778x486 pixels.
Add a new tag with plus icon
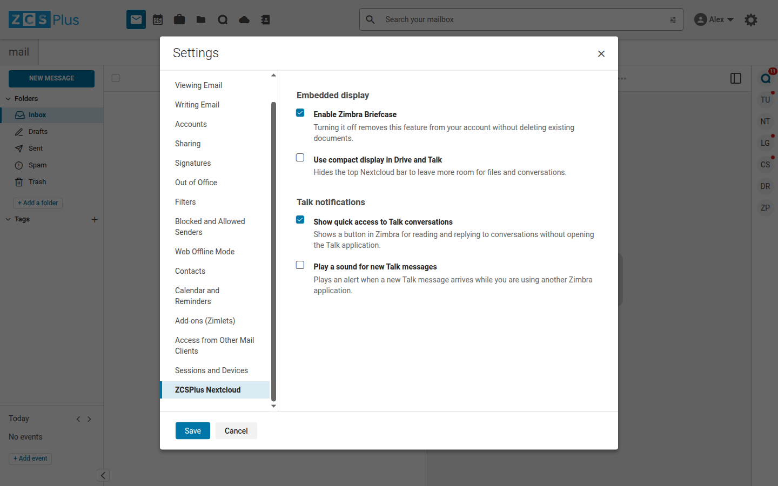(x=95, y=219)
